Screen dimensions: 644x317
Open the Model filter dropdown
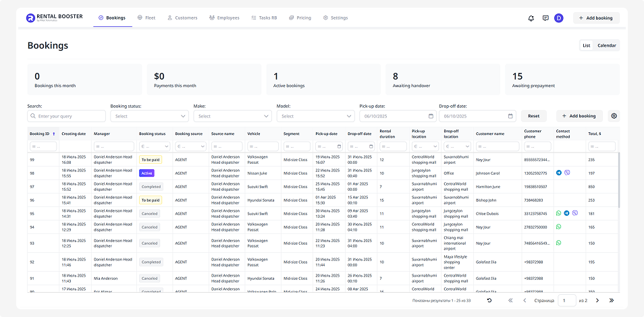point(315,116)
